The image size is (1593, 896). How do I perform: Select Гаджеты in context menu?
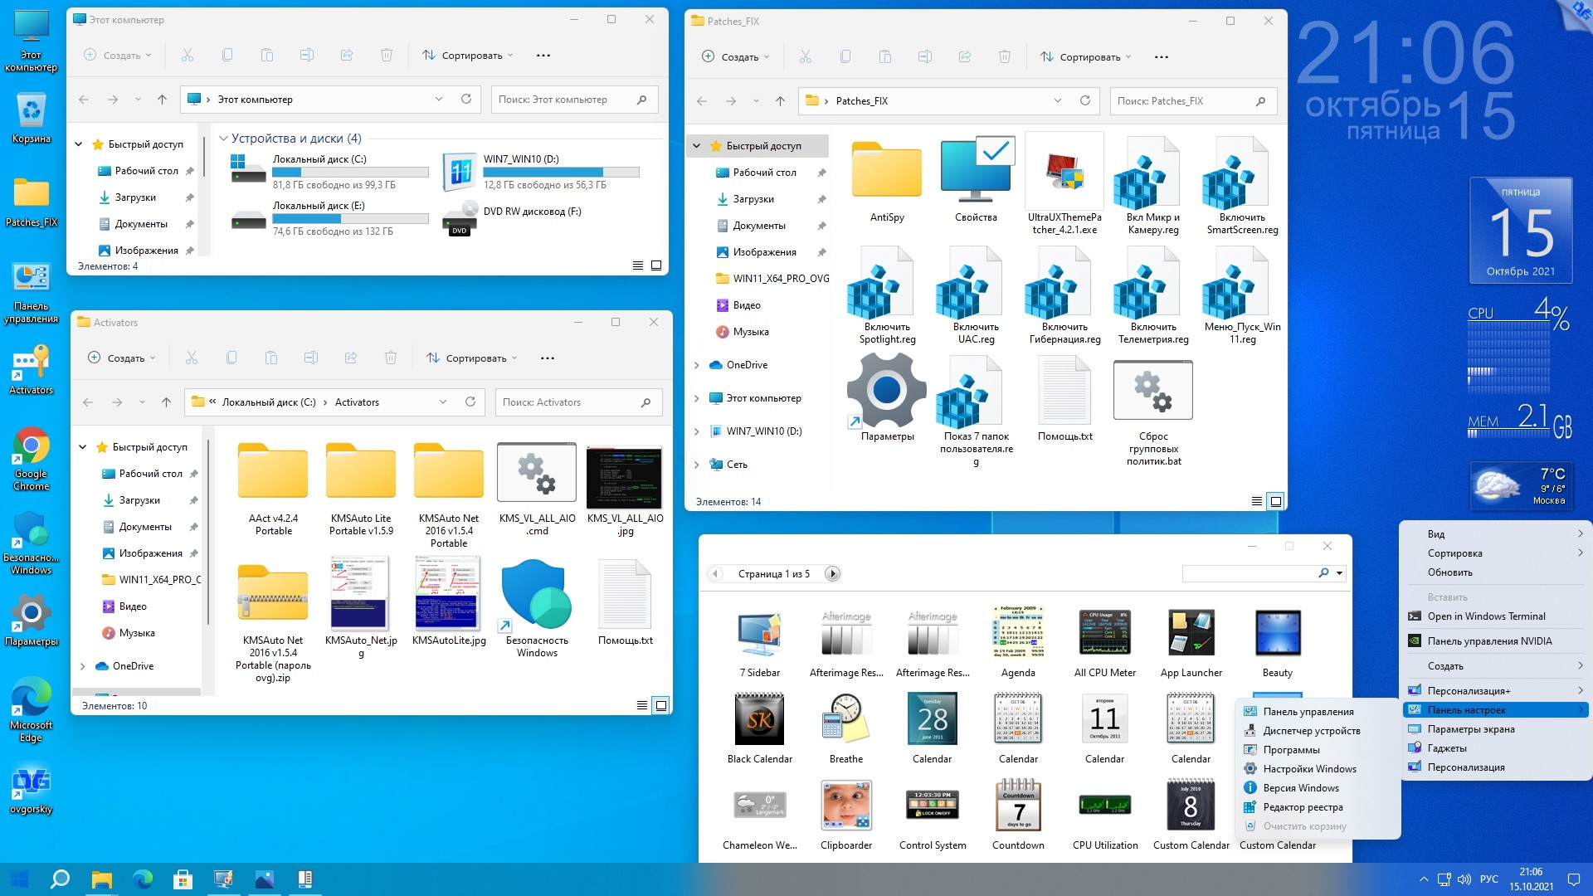(x=1446, y=748)
